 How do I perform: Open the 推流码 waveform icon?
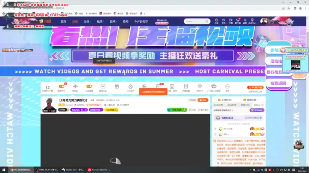pos(75,86)
